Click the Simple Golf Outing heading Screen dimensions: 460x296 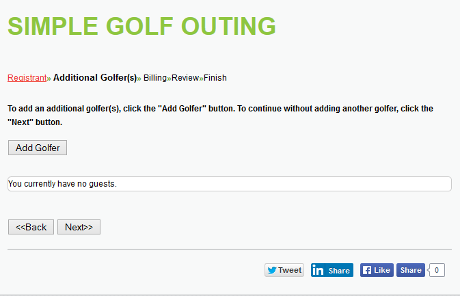(x=141, y=26)
